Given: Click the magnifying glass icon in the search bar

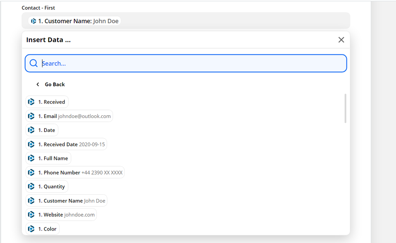Looking at the screenshot, I should point(34,63).
